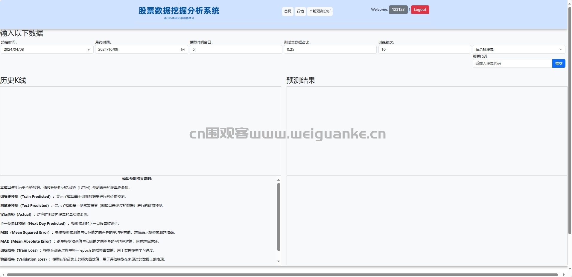
Task: Focus the 最终时间 date field
Action: click(x=142, y=50)
